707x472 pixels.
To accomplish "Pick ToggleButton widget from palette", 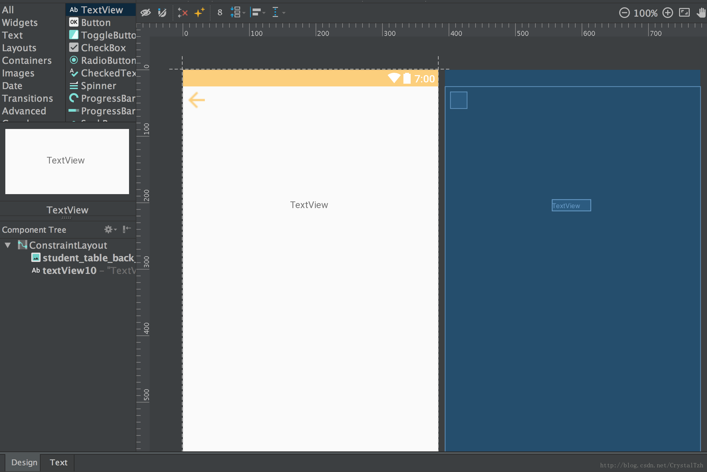I will pyautogui.click(x=101, y=35).
